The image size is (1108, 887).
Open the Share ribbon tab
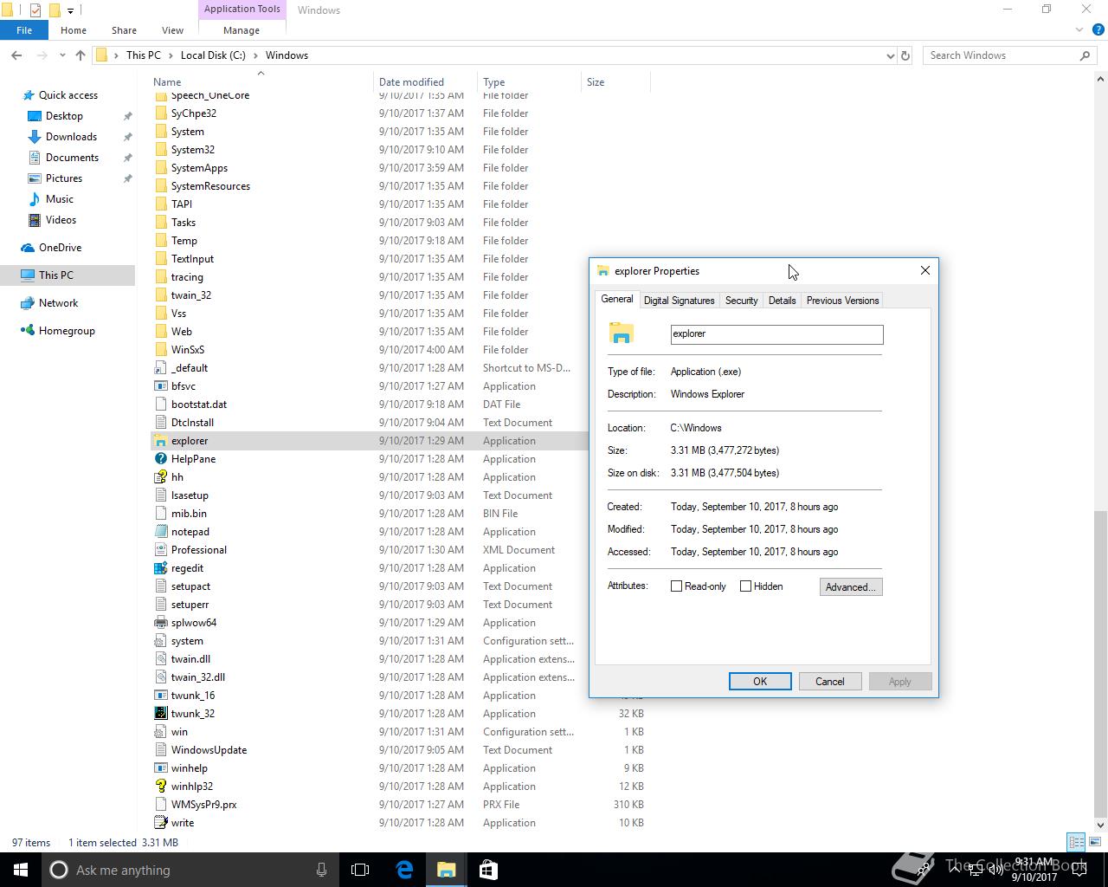coord(124,30)
